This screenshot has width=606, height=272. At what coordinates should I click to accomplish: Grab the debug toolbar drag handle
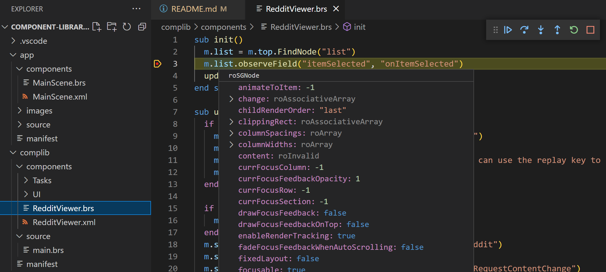coord(495,30)
